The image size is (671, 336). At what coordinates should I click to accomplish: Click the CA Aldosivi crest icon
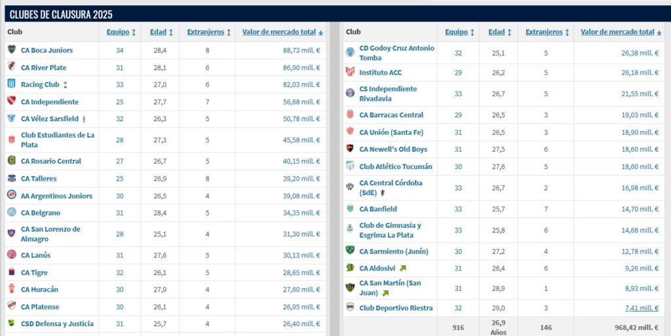pyautogui.click(x=350, y=268)
